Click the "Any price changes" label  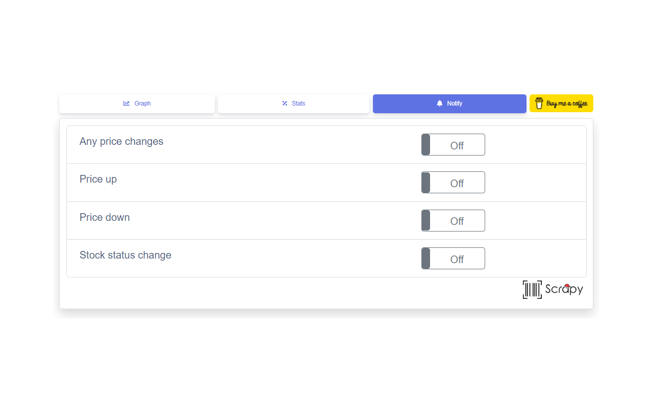[x=121, y=141]
